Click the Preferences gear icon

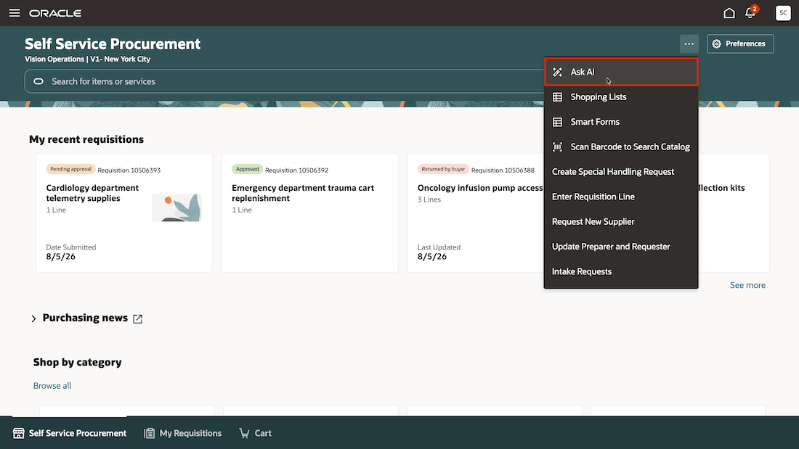pyautogui.click(x=716, y=44)
